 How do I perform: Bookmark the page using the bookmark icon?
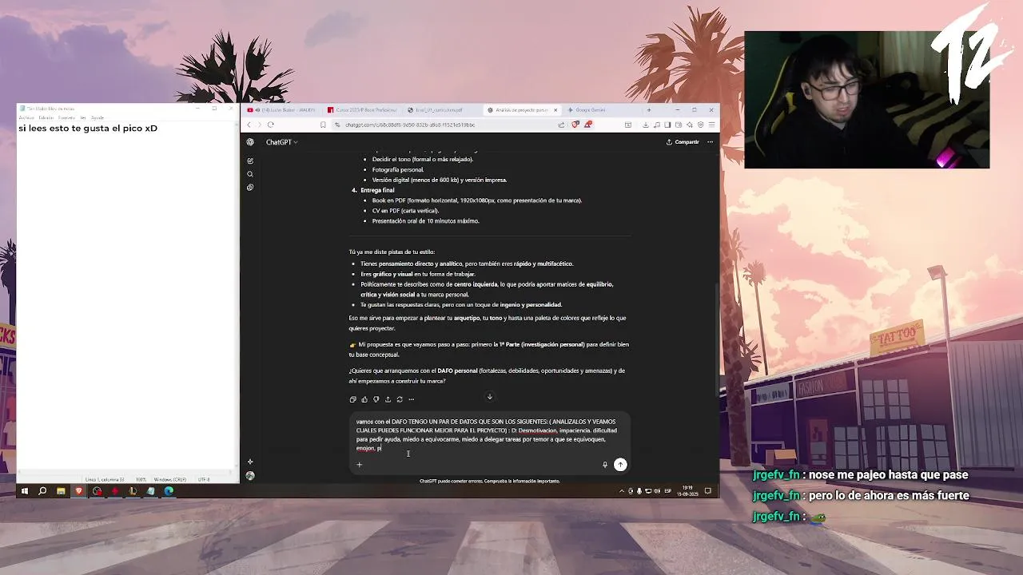[323, 125]
